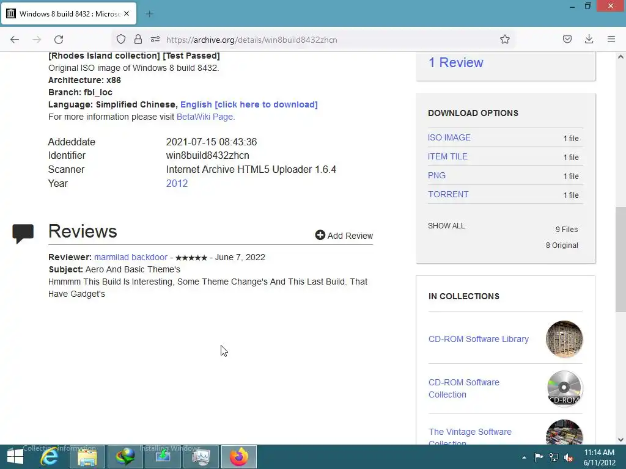Click the 8 Original count text
This screenshot has height=469, width=626.
tap(562, 245)
